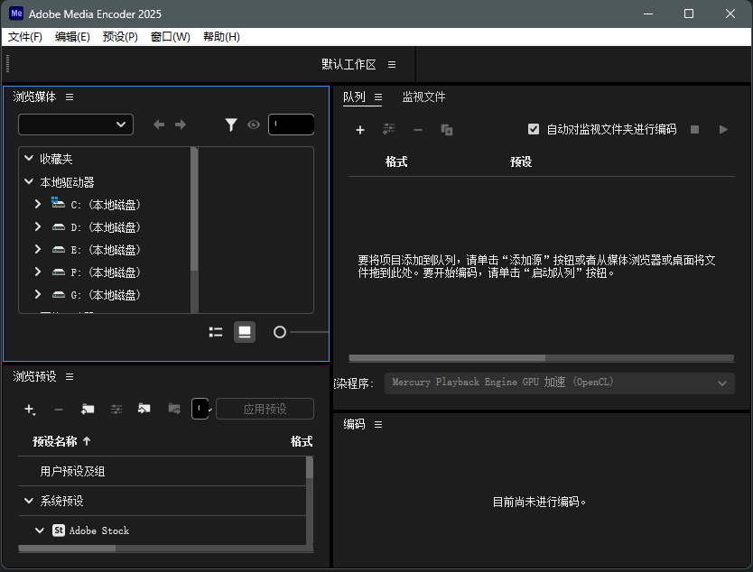This screenshot has width=753, height=572.
Task: Switch to list view in the media browser
Action: (216, 331)
